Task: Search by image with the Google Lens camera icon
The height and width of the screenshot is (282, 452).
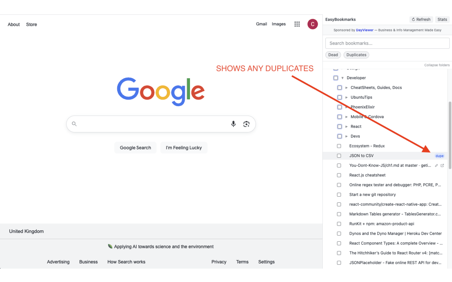Action: [246, 124]
